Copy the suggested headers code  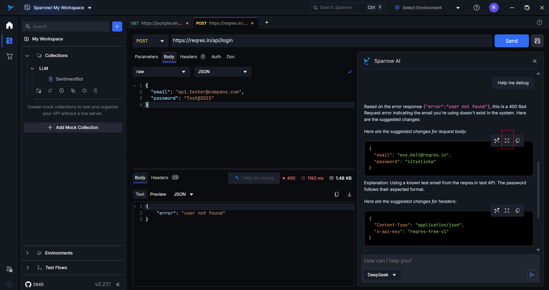pyautogui.click(x=518, y=210)
